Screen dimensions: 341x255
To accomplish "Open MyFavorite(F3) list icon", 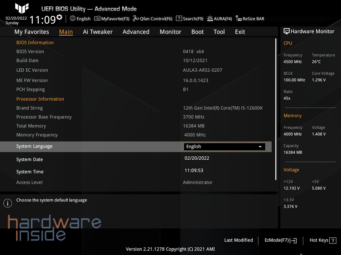I will point(97,19).
